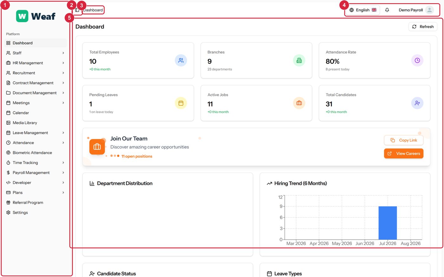444x277 pixels.
Task: Click the Media Library image icon
Action: pyautogui.click(x=8, y=123)
